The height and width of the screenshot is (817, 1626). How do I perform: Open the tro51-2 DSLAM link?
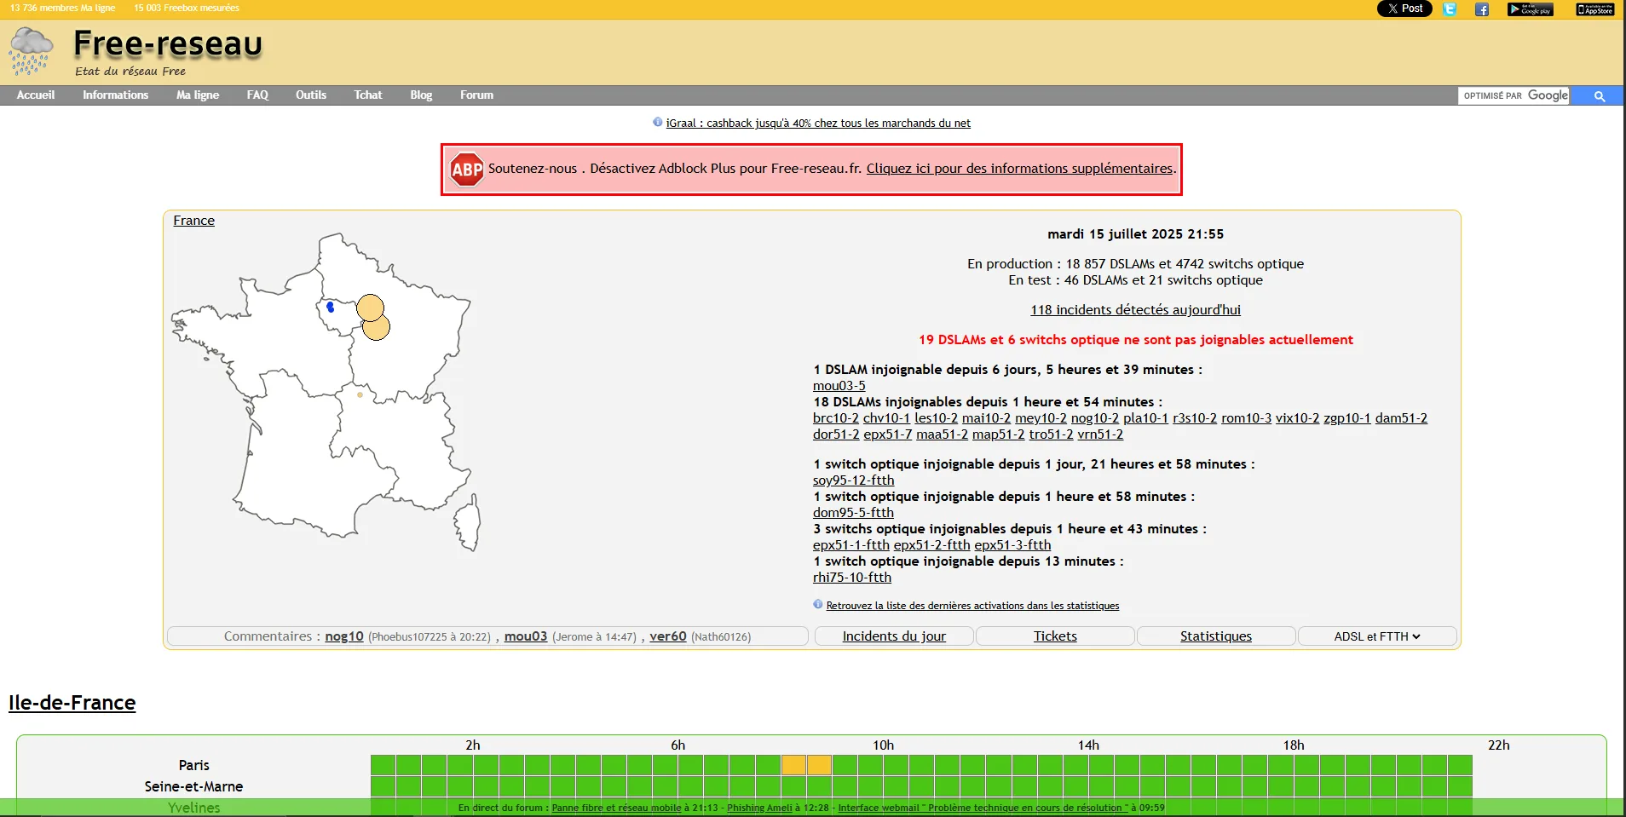[1051, 434]
